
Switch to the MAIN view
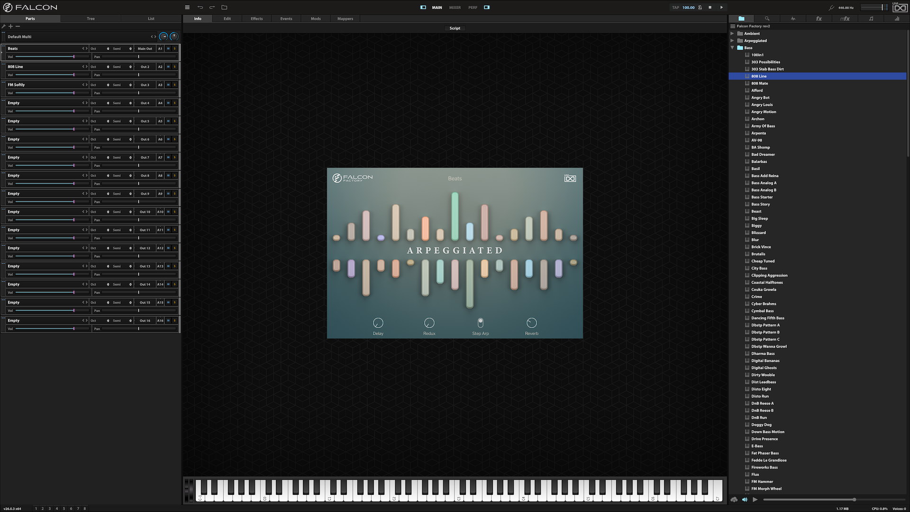[437, 8]
